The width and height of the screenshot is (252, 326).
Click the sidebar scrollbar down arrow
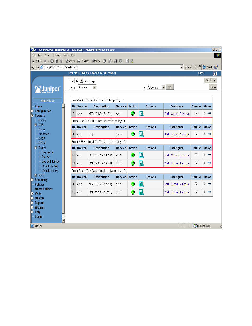pos(63,221)
